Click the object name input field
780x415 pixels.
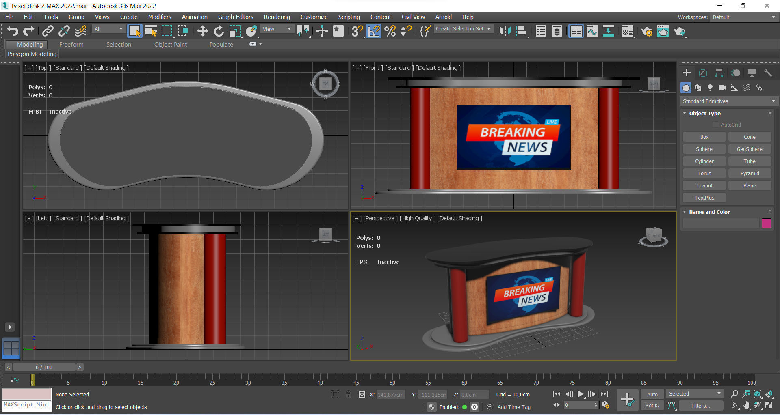[721, 223]
